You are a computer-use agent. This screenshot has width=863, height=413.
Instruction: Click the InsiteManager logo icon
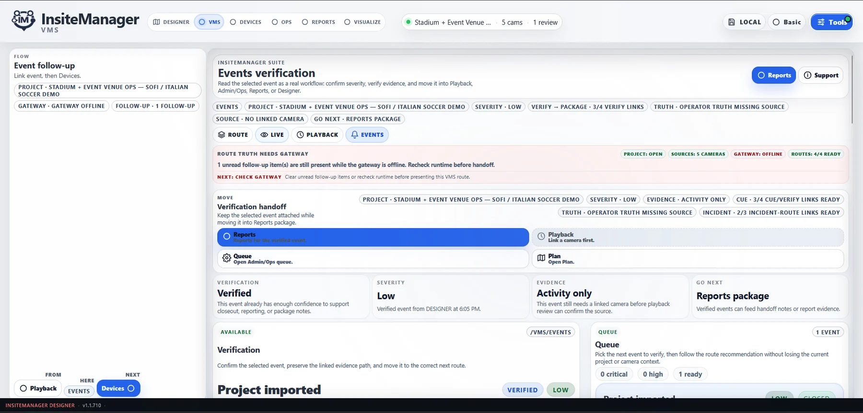[23, 21]
